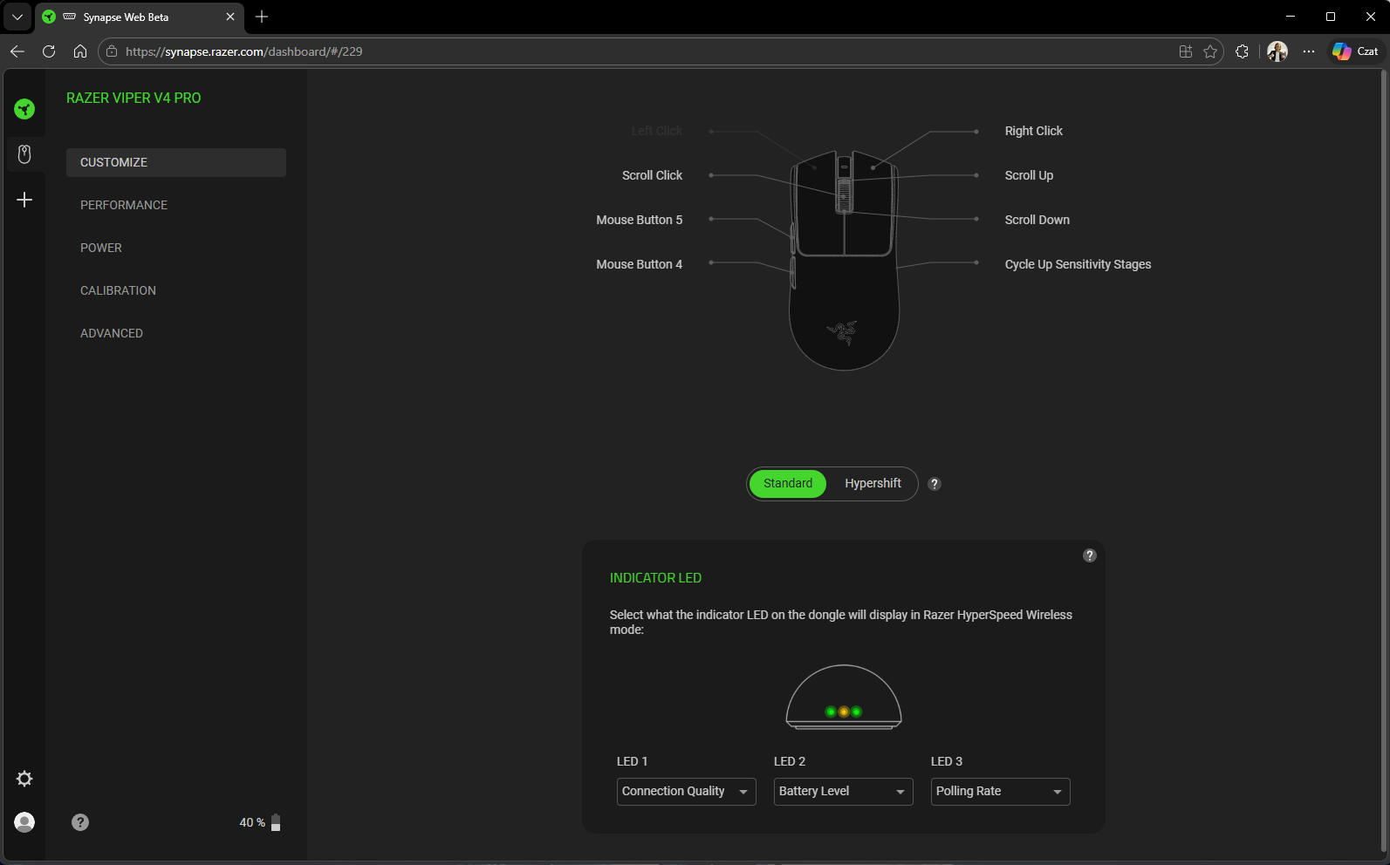Screen dimensions: 1390x865
Task: Open the CALIBRATION section
Action: tap(118, 290)
